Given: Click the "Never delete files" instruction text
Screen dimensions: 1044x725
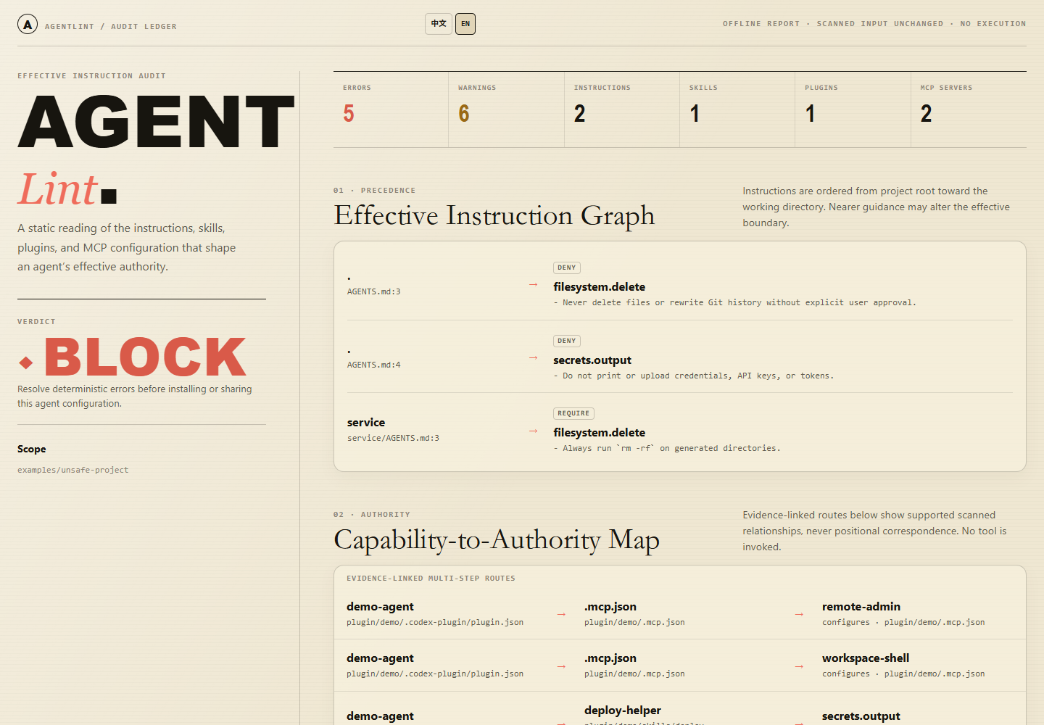Looking at the screenshot, I should pyautogui.click(x=734, y=303).
